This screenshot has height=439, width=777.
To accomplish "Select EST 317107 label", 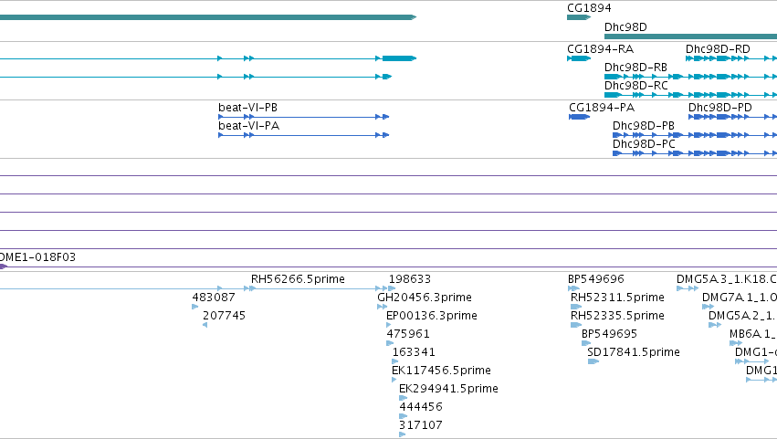I will (421, 425).
